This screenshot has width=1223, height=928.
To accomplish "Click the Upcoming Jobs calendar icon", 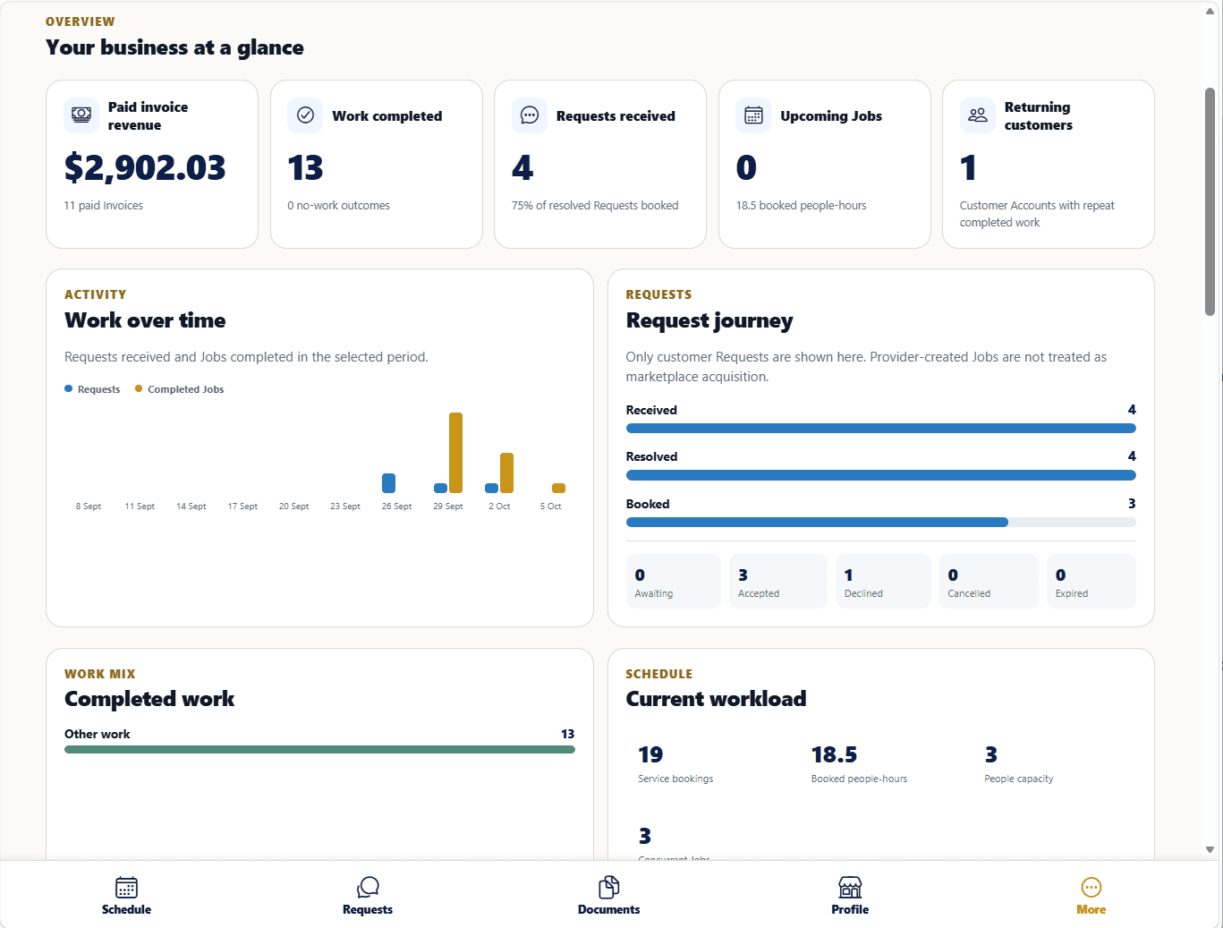I will 753,115.
